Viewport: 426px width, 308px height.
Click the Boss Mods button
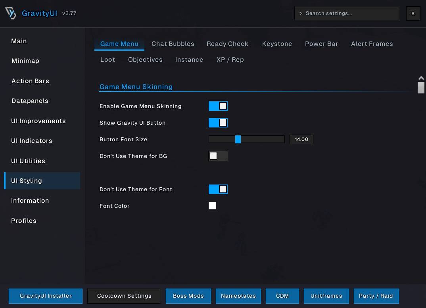[188, 296]
